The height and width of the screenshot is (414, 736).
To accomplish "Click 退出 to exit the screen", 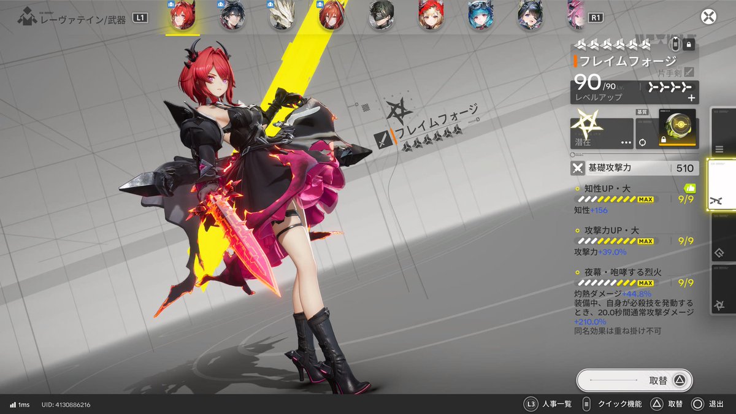I will [x=716, y=404].
